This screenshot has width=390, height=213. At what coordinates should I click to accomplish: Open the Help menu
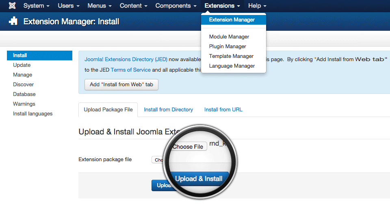[257, 5]
